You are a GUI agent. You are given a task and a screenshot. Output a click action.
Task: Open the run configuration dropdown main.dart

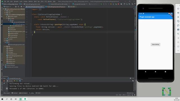click(80, 4)
